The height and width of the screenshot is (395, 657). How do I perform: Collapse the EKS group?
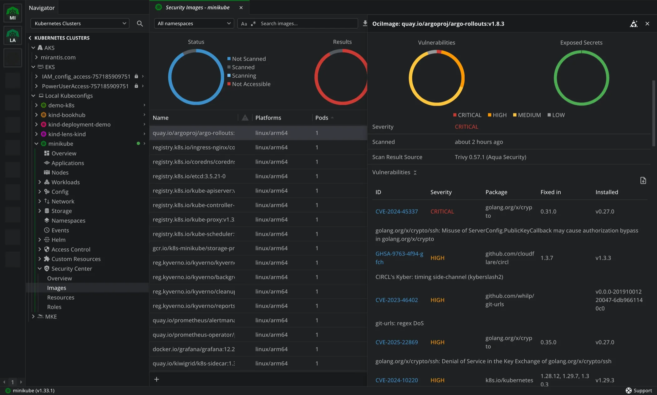click(x=33, y=67)
